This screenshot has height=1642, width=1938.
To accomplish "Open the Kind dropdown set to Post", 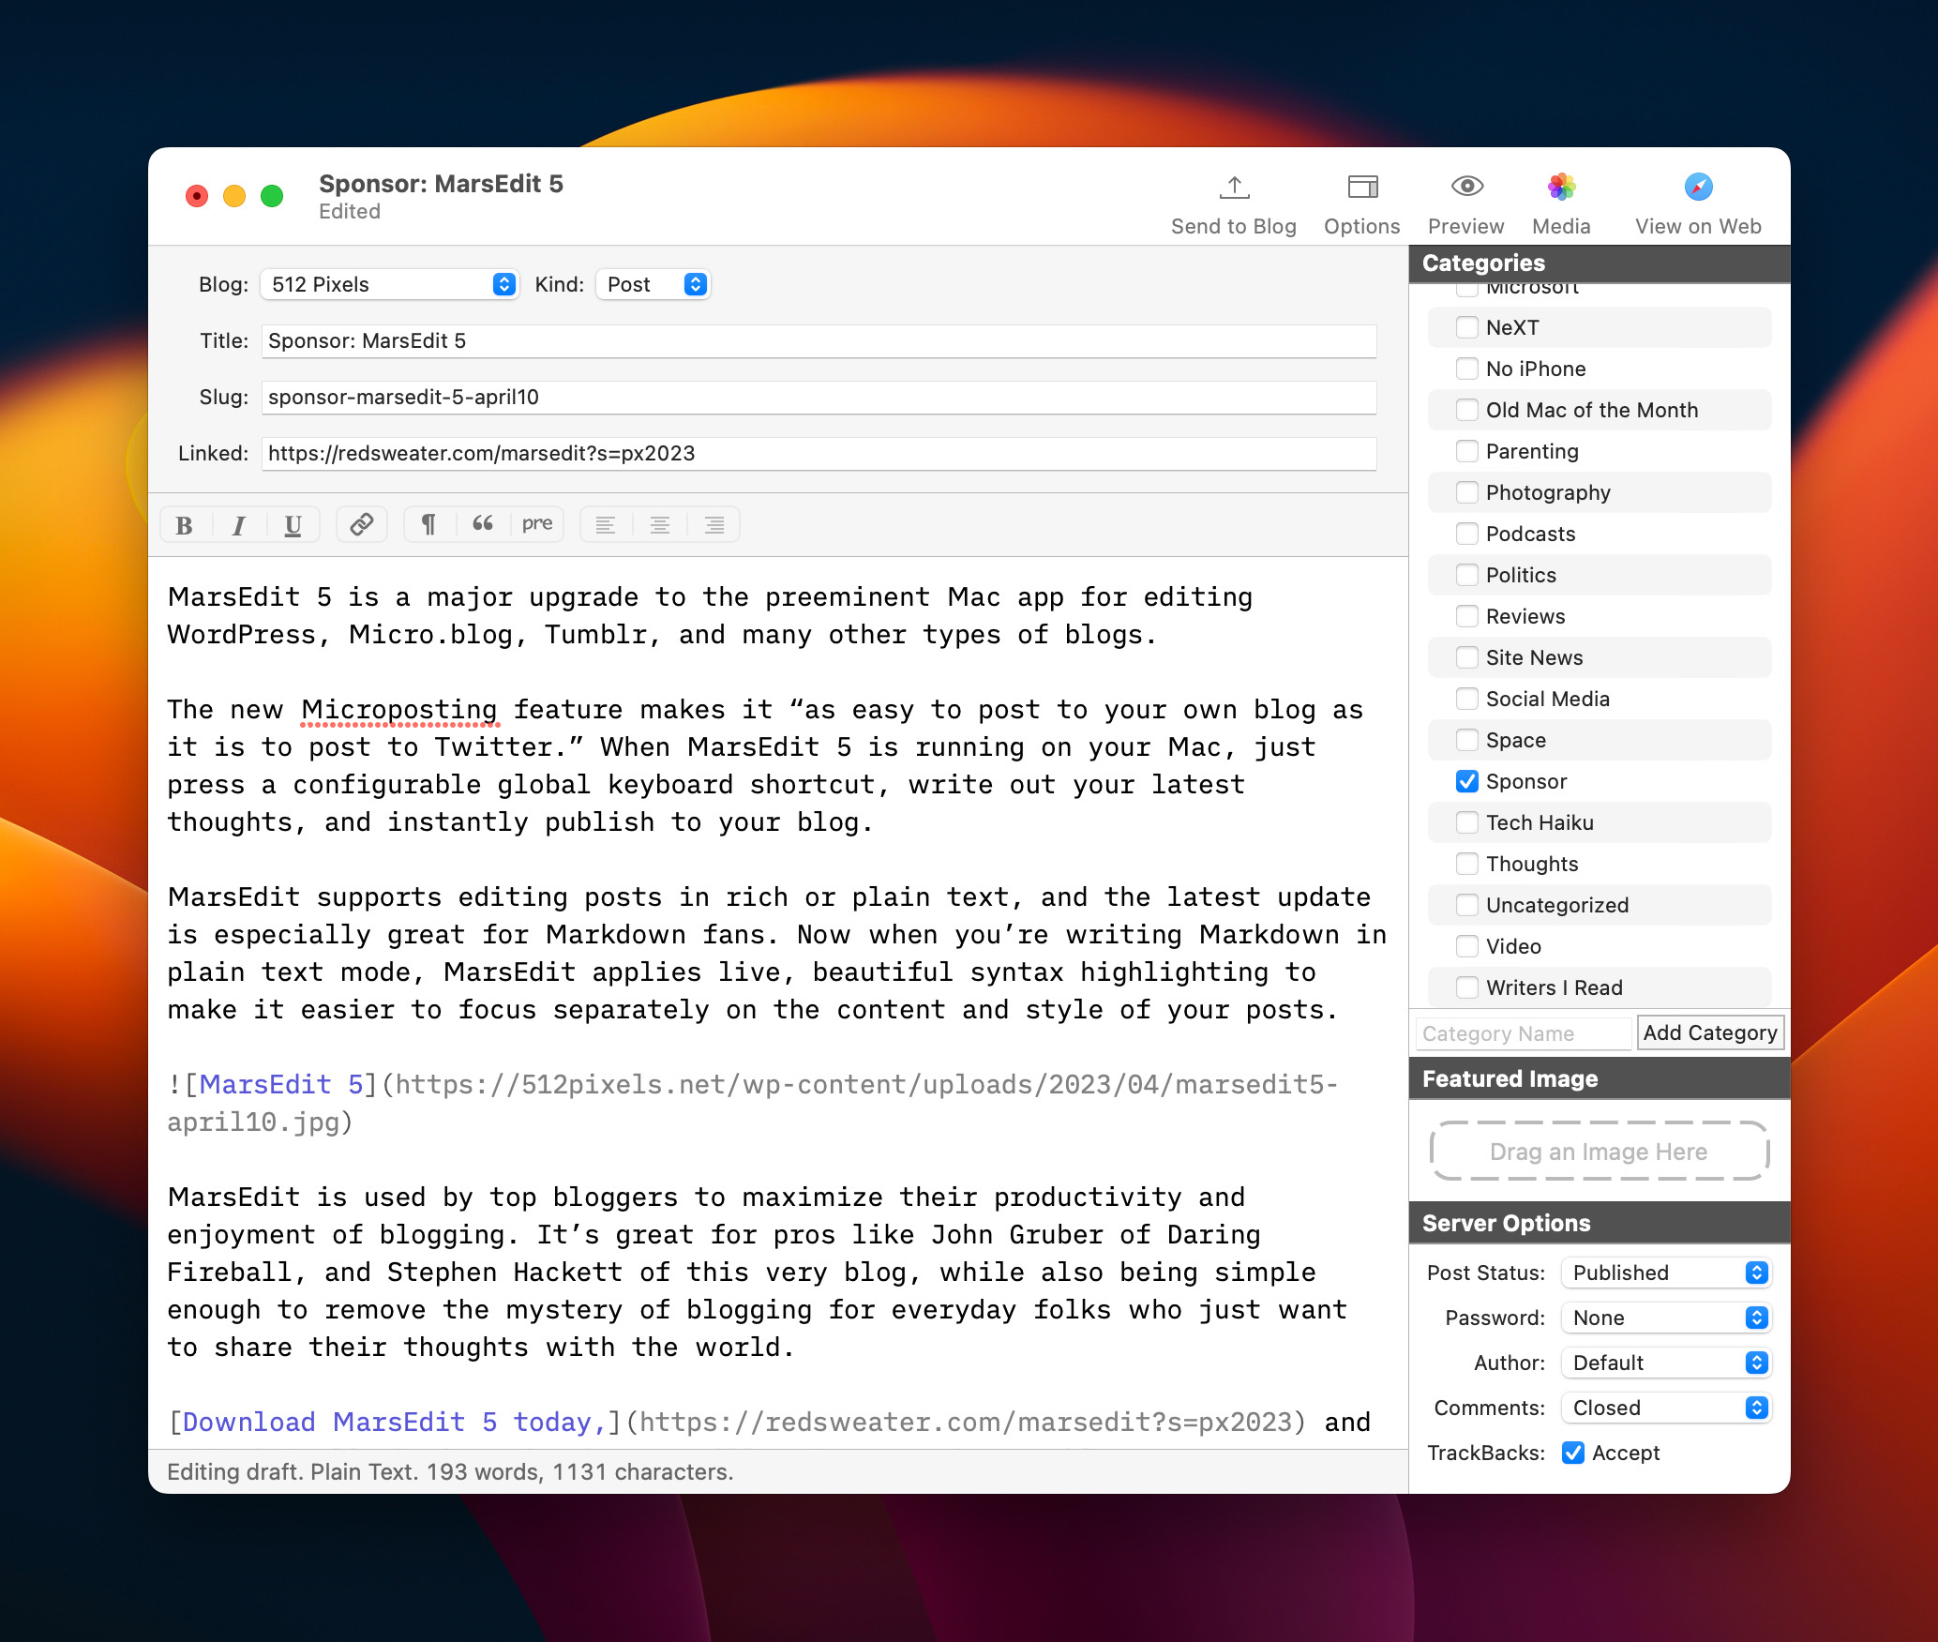I will (x=653, y=284).
